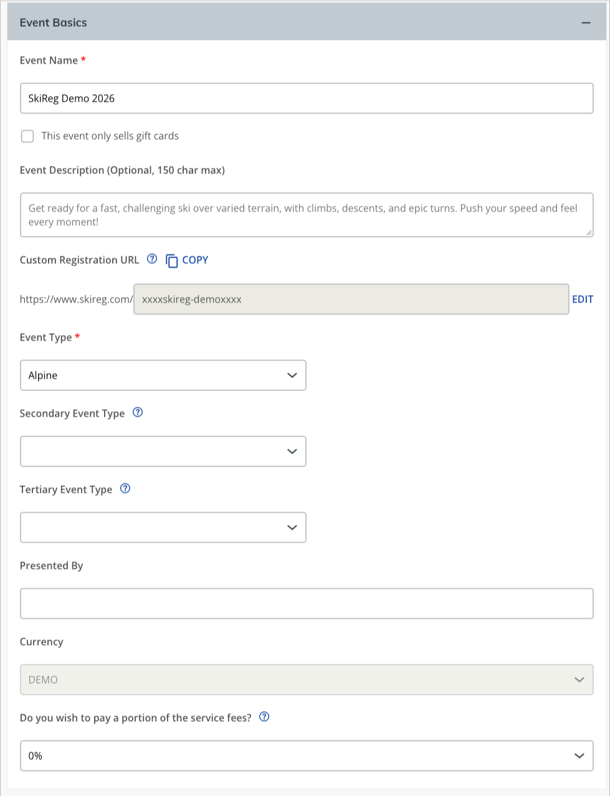
Task: Click the 'Currency' label
Action: [x=42, y=642]
